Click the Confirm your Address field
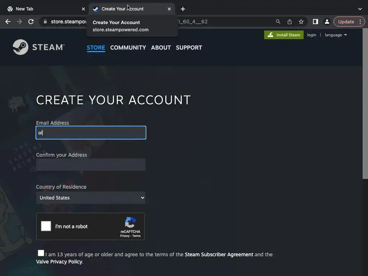368x276 pixels. [x=91, y=165]
